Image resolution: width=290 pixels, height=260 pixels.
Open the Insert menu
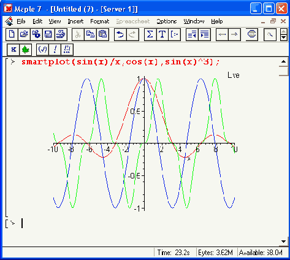[x=75, y=21]
